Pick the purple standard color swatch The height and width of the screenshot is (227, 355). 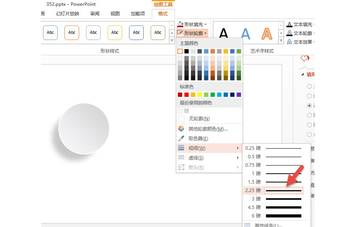click(x=239, y=95)
